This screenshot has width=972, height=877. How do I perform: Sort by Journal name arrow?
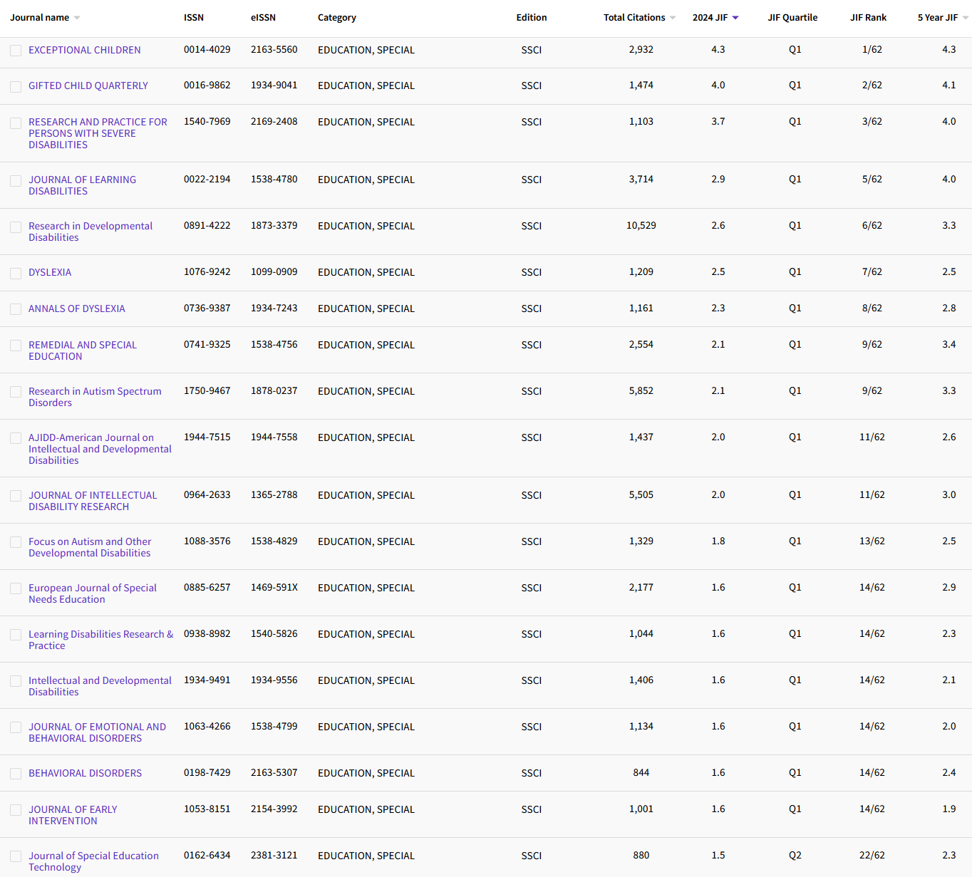point(77,18)
